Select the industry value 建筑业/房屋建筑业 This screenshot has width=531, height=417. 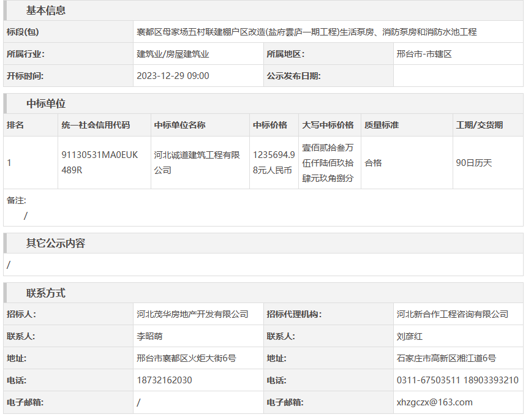[173, 54]
